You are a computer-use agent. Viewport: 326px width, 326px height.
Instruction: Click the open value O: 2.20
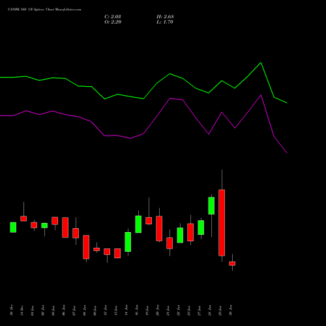(x=113, y=22)
